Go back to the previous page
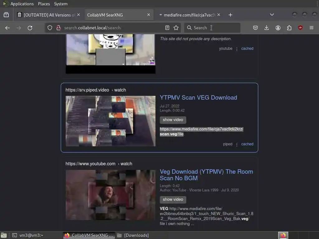319x239 pixels. pos(7,28)
